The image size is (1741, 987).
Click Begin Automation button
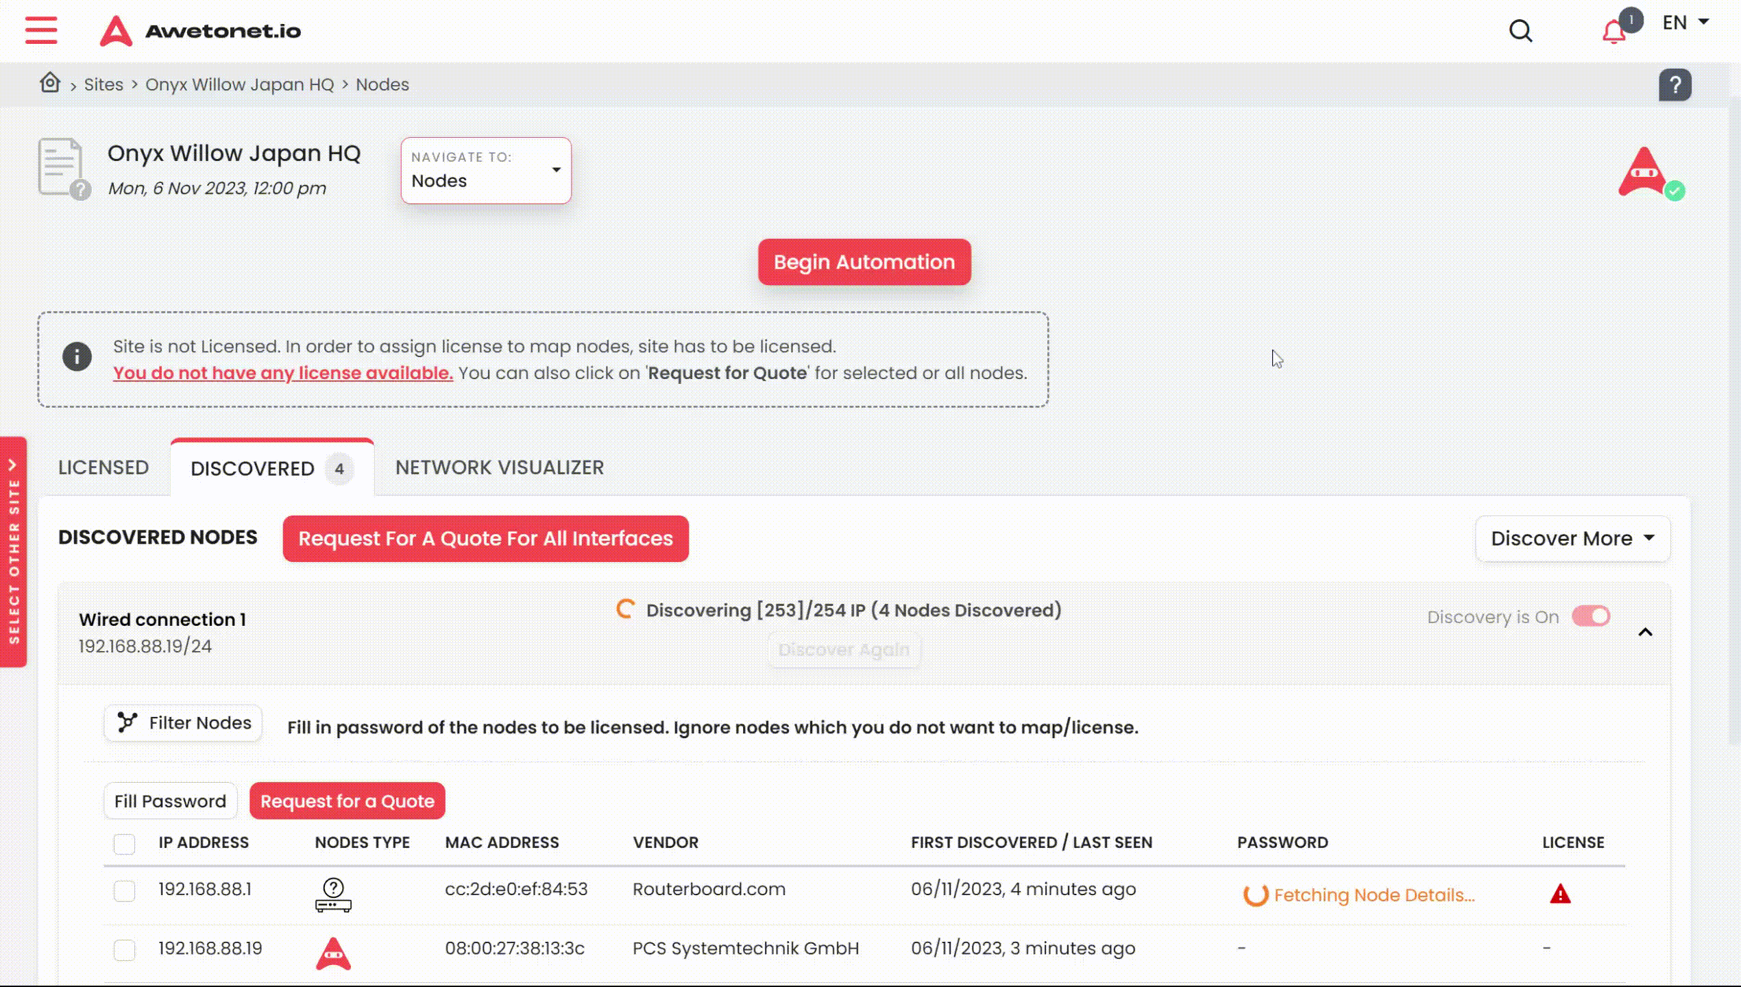[x=864, y=262]
